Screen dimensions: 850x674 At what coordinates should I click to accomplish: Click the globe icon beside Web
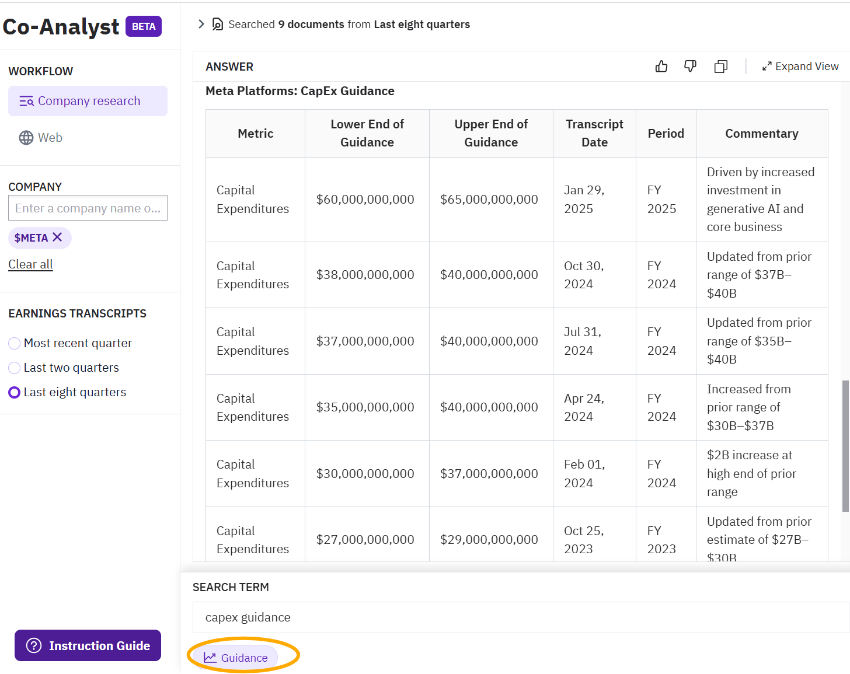[x=26, y=138]
